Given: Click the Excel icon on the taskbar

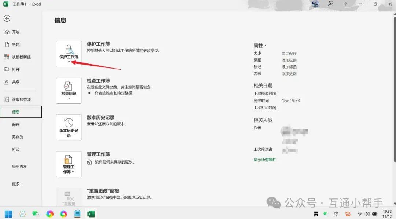Looking at the screenshot, I should 91,213.
